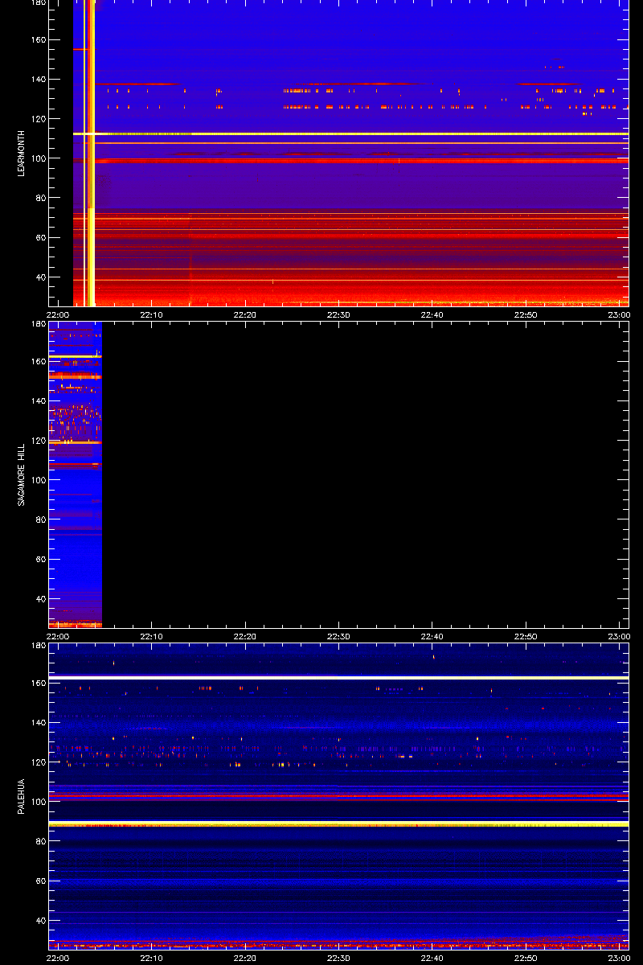Click frequency tick 180 on Sagamore Hill axis
The height and width of the screenshot is (965, 643).
(x=38, y=325)
